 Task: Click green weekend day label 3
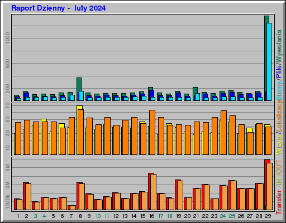(35, 216)
